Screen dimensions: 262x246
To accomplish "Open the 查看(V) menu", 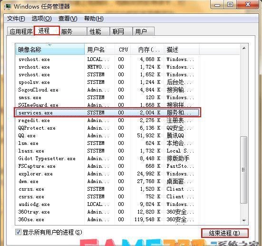I will coord(68,19).
